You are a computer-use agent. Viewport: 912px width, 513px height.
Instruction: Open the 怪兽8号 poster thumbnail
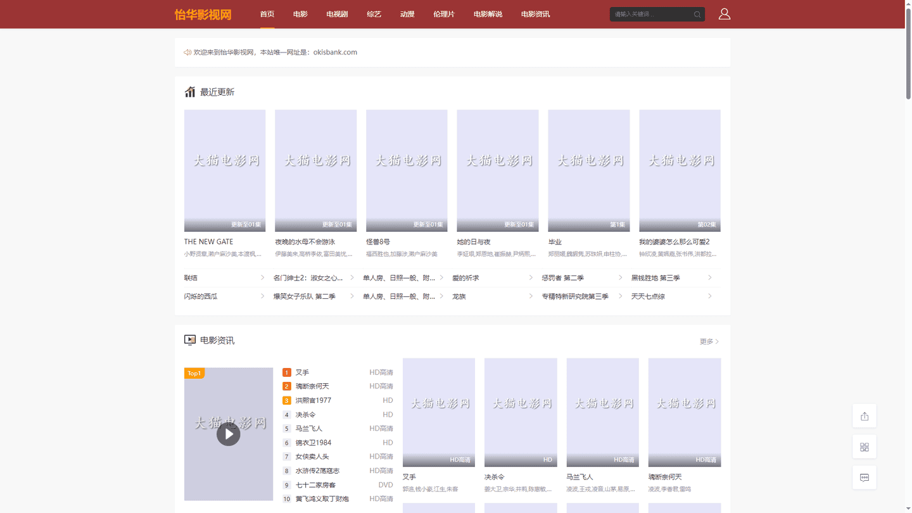[407, 170]
